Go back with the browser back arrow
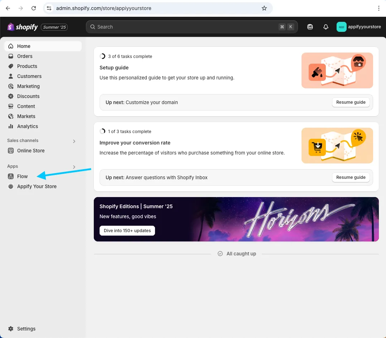Screen dimensions: 386x338 (x=8, y=8)
